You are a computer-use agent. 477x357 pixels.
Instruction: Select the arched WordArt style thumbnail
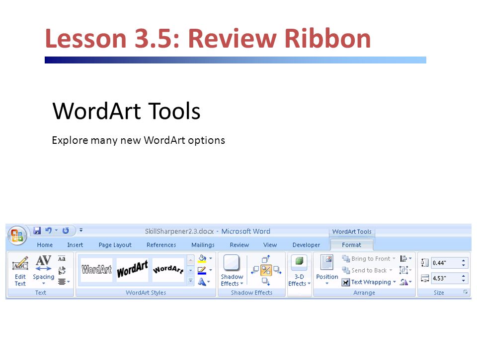point(168,270)
